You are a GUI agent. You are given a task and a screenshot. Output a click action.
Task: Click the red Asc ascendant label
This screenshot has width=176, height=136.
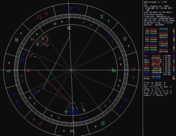click(x=28, y=70)
